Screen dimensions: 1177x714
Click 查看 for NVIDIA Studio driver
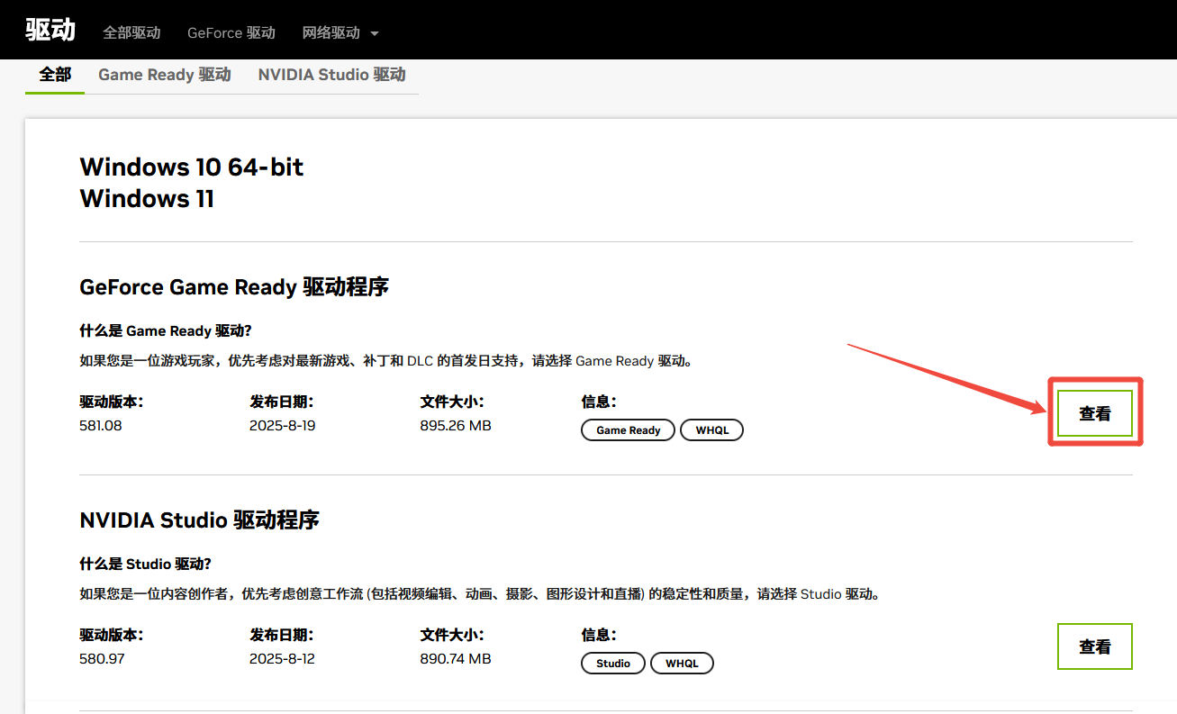point(1095,646)
